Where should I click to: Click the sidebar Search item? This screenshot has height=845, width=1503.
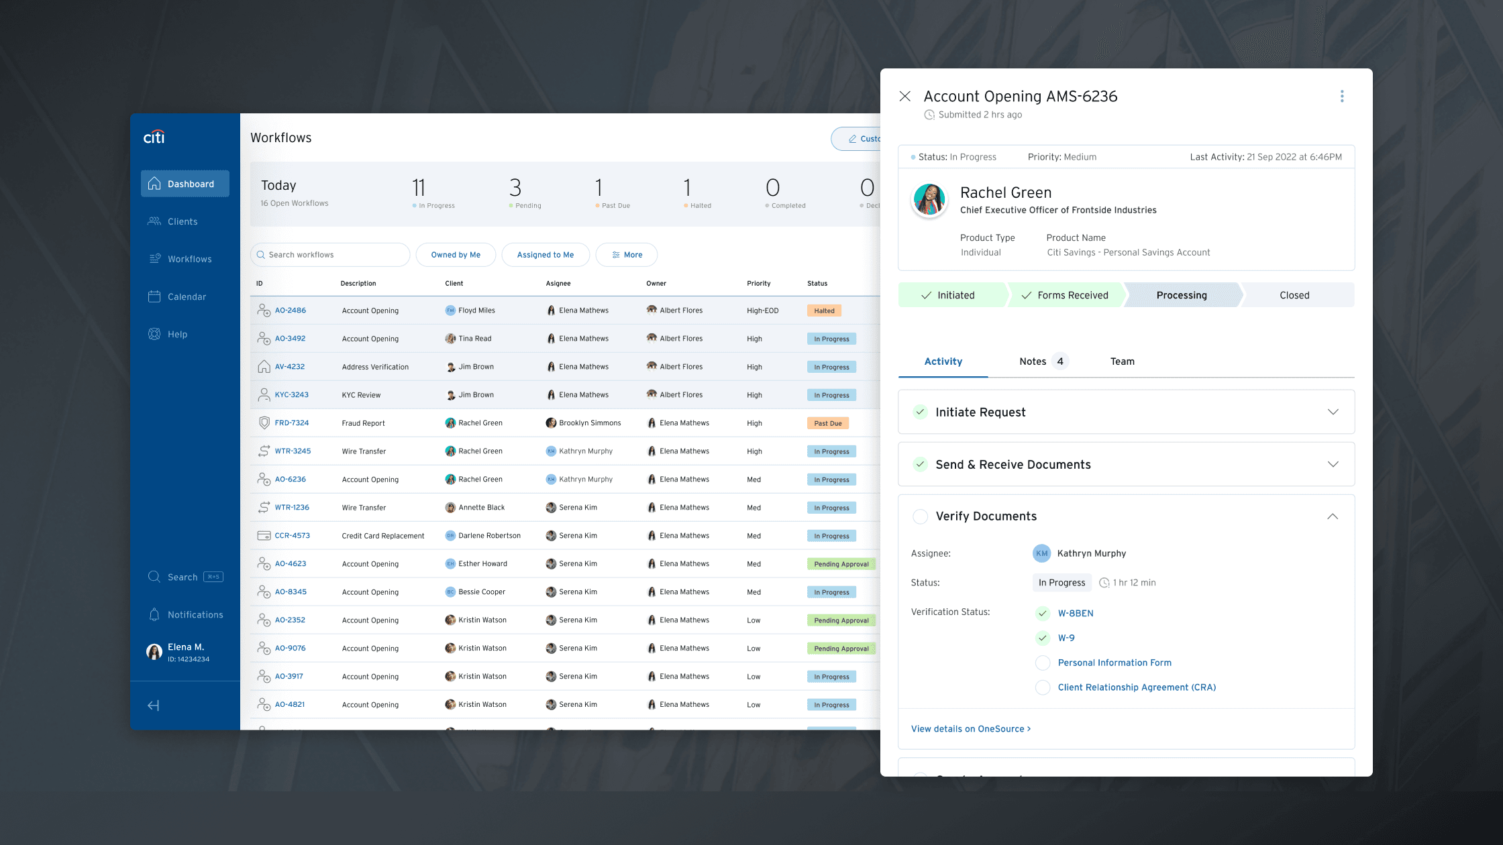point(185,577)
